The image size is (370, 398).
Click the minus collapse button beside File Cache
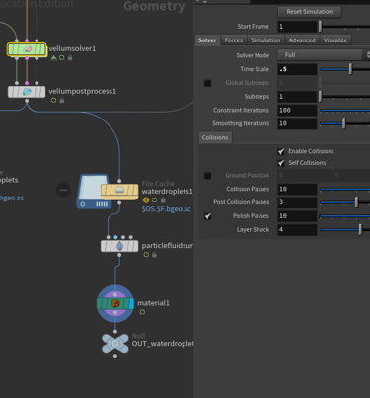[x=63, y=190]
